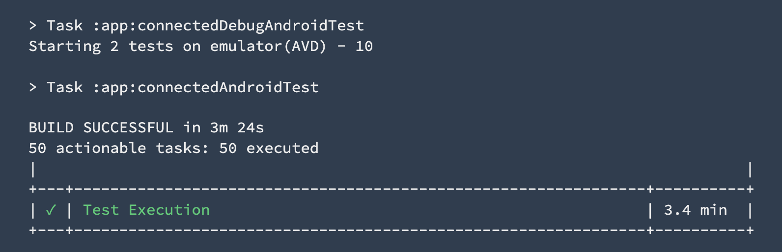782x252 pixels.
Task: Click the arrow before connectedDebugAndroidTest task
Action: pos(33,25)
